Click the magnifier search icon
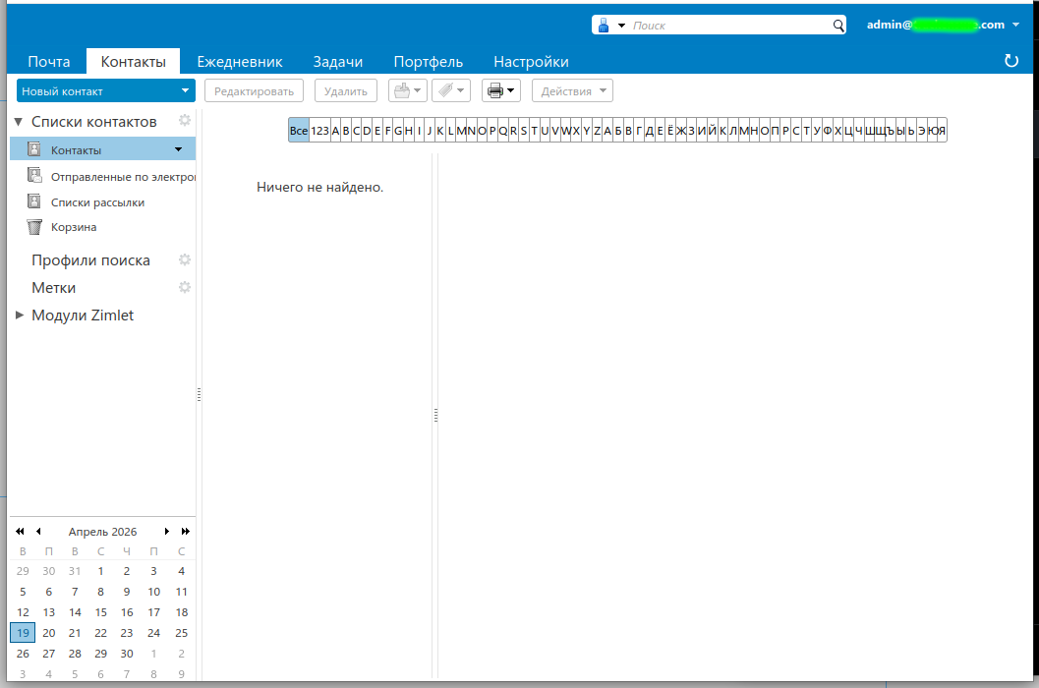This screenshot has width=1039, height=688. (838, 26)
